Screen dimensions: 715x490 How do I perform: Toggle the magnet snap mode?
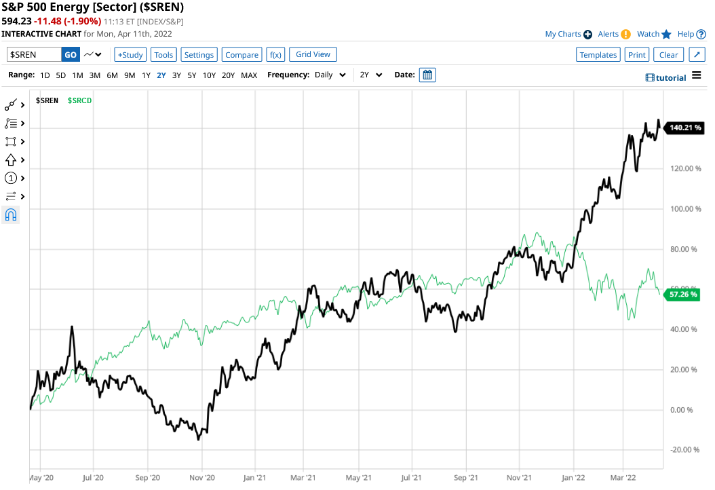pos(10,215)
